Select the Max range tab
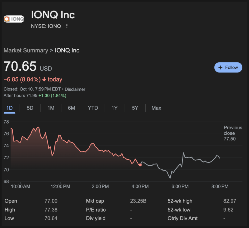249x228 pixels. click(156, 108)
